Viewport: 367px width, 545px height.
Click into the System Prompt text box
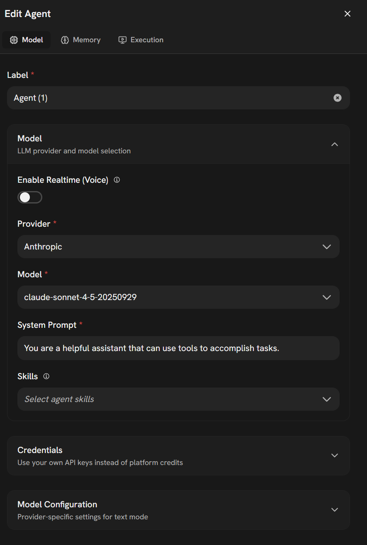178,348
